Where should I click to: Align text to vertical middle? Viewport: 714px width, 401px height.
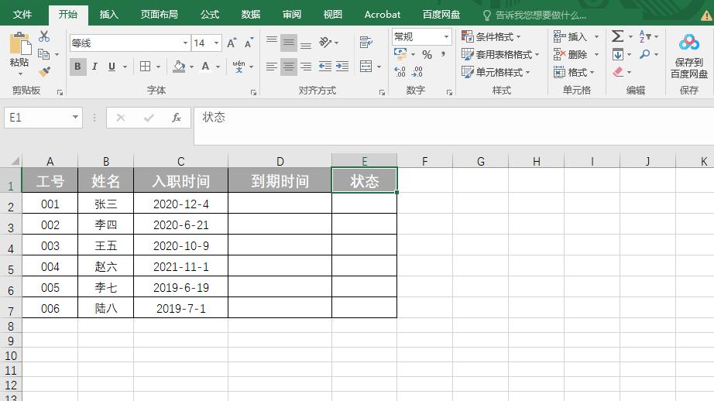289,43
